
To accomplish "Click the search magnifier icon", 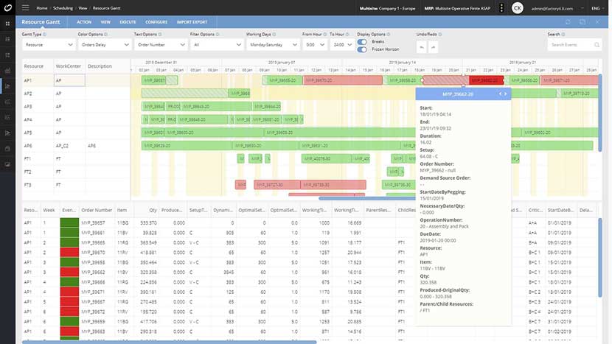I will click(597, 45).
